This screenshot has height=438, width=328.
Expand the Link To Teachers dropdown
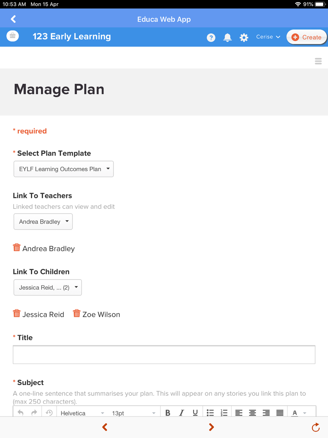[x=43, y=222]
